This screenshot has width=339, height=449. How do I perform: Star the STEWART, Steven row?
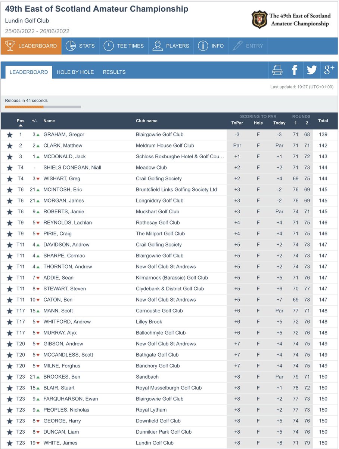[10, 289]
